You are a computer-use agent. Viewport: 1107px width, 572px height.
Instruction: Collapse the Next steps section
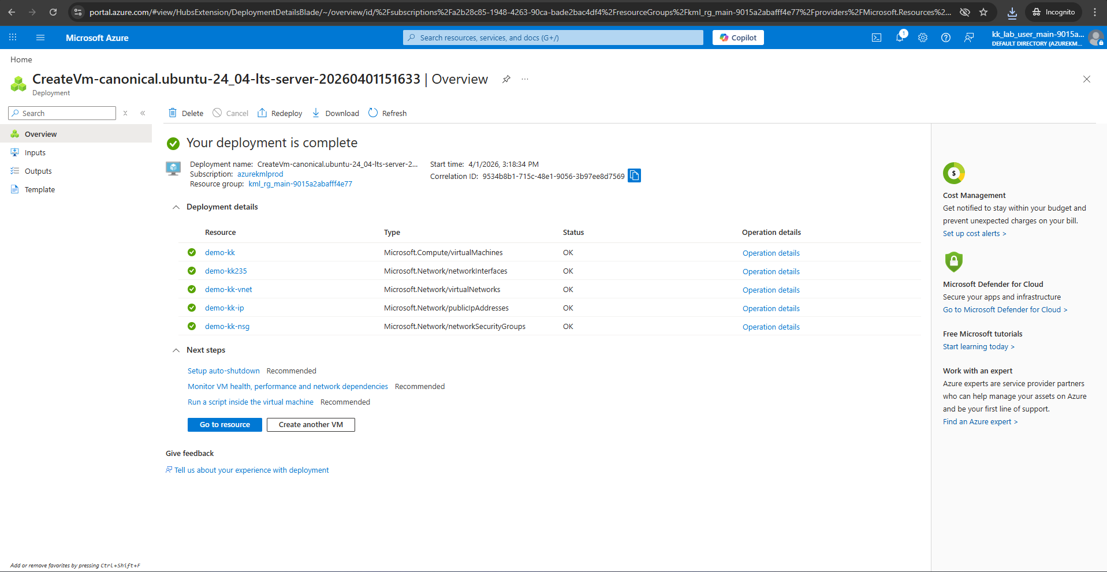point(176,350)
